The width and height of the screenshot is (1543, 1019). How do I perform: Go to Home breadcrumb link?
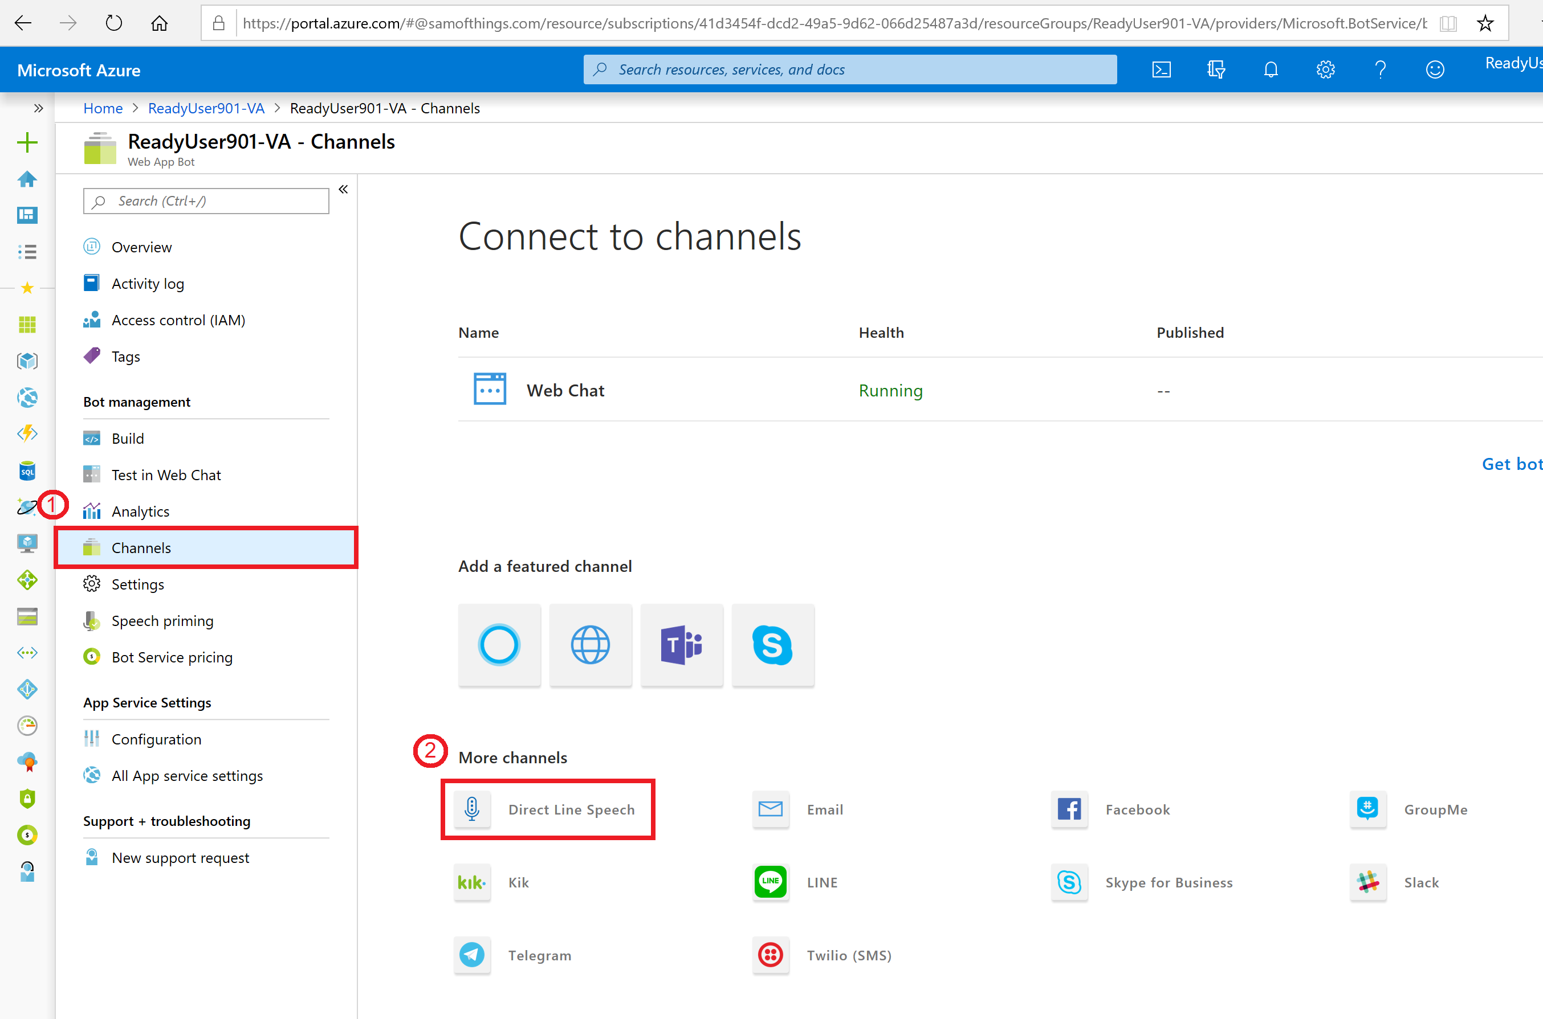pyautogui.click(x=103, y=108)
